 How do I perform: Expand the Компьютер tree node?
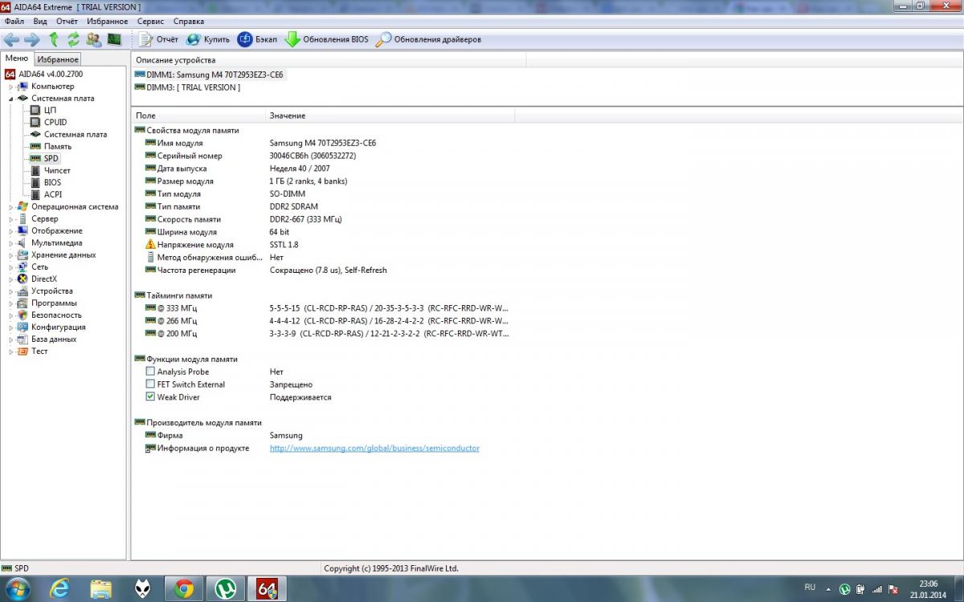click(x=10, y=87)
